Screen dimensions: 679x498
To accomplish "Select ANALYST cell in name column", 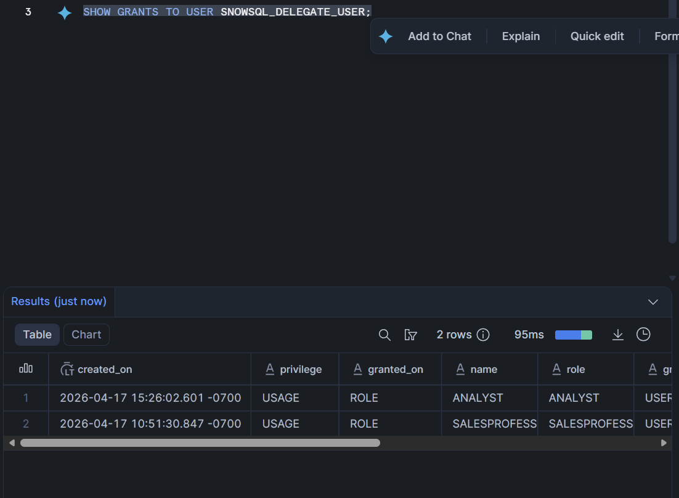I will (x=489, y=398).
